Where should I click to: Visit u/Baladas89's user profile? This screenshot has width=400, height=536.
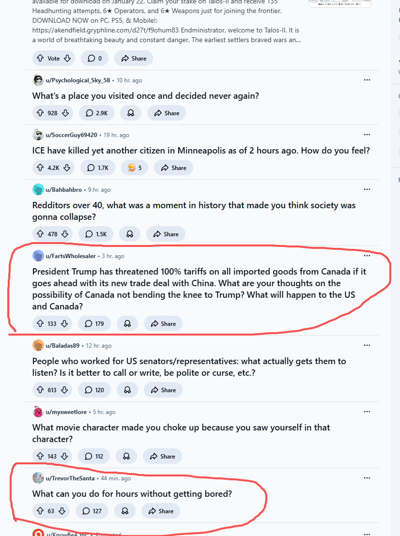pyautogui.click(x=62, y=346)
